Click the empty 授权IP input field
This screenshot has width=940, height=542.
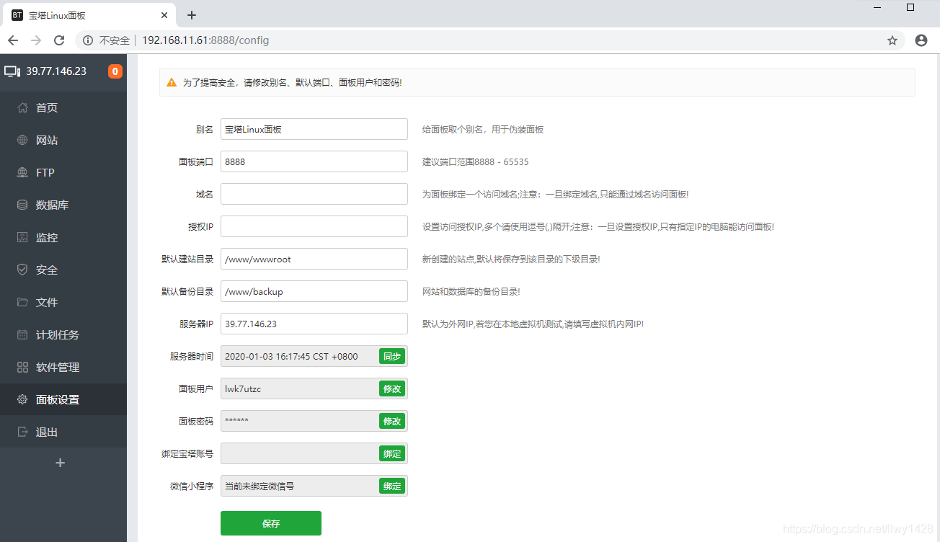tap(314, 226)
